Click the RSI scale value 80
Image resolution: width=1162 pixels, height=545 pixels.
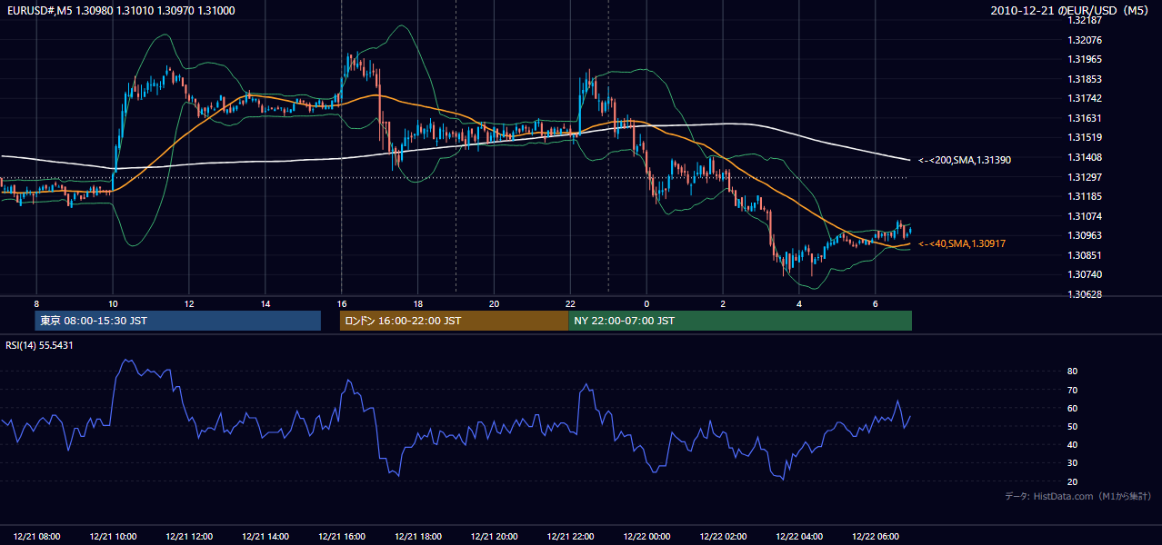click(x=1073, y=372)
